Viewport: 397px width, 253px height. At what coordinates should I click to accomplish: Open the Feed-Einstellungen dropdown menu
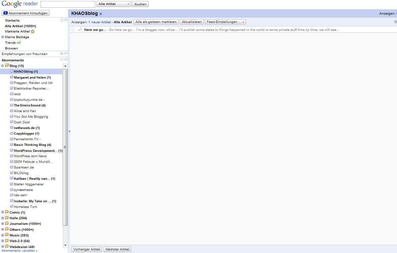tap(225, 22)
